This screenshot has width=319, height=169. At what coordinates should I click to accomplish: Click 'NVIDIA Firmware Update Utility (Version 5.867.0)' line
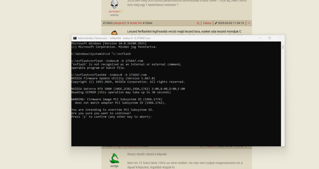[x=113, y=78]
